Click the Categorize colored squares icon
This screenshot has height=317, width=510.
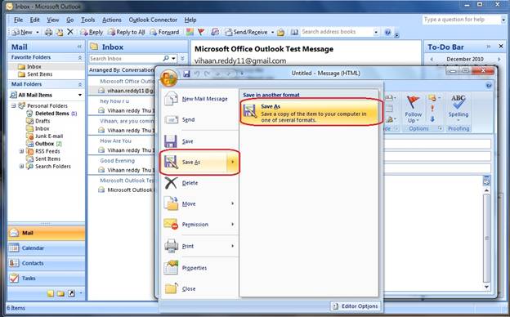(x=190, y=32)
